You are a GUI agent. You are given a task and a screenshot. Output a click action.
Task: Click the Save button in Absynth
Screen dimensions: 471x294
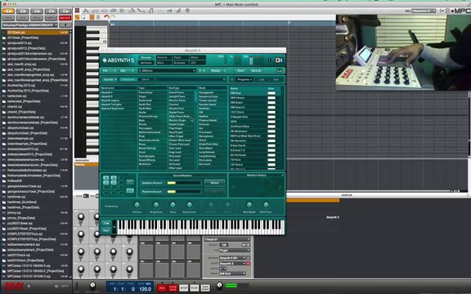click(240, 70)
